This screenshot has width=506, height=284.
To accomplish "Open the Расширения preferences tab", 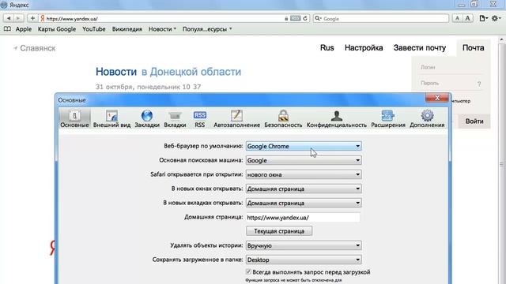I will pos(388,118).
